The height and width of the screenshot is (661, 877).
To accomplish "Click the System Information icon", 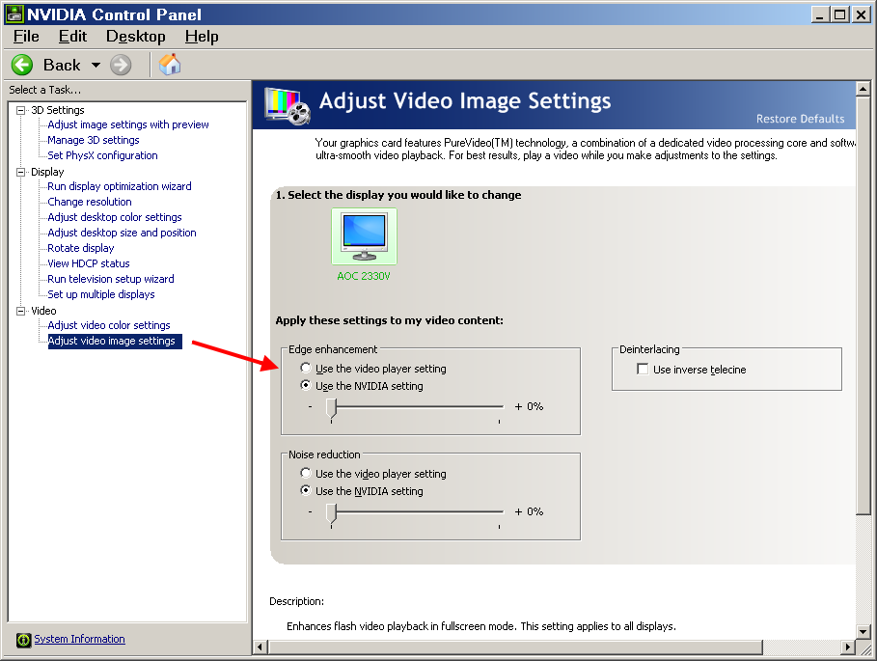I will (x=23, y=640).
